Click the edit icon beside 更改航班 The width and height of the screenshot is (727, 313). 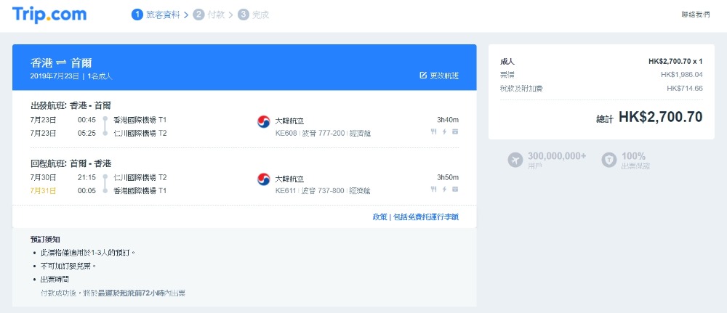pyautogui.click(x=423, y=76)
